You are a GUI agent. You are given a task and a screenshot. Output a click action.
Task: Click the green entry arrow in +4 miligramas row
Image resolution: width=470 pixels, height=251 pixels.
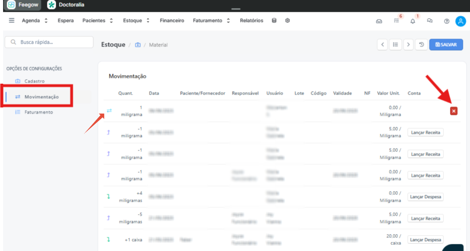point(108,197)
